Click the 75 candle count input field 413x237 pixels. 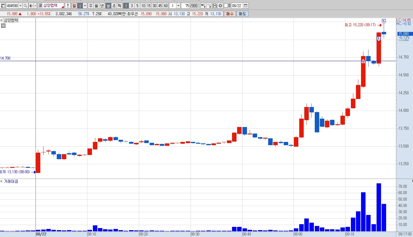coord(185,6)
